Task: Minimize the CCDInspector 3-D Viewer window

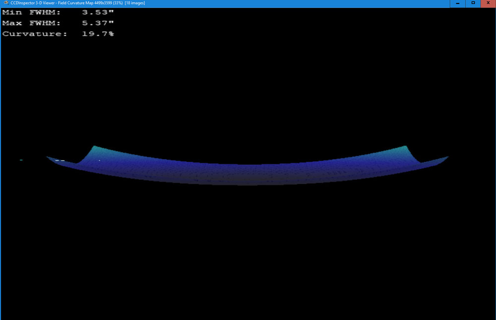Action: tap(457, 3)
